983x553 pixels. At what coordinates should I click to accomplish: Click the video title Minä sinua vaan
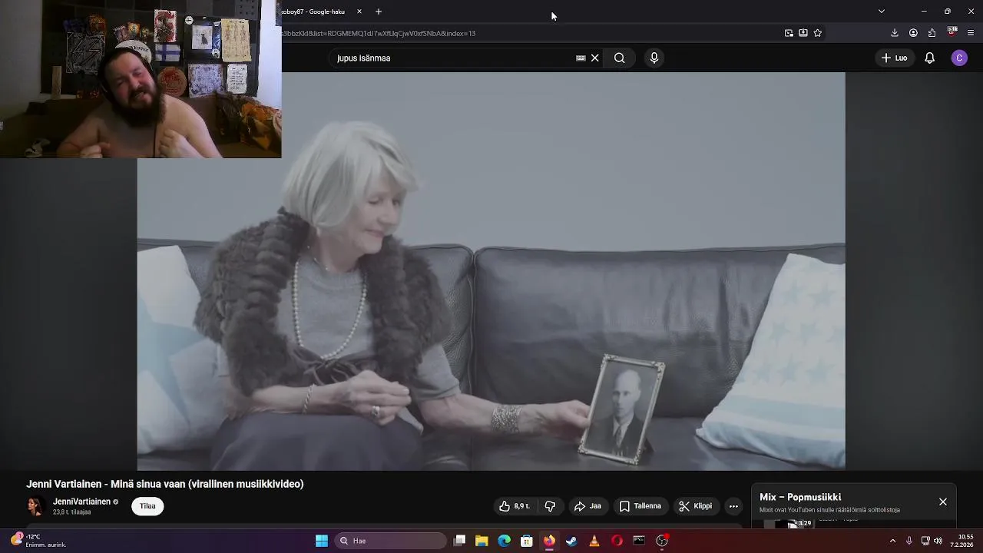[165, 484]
